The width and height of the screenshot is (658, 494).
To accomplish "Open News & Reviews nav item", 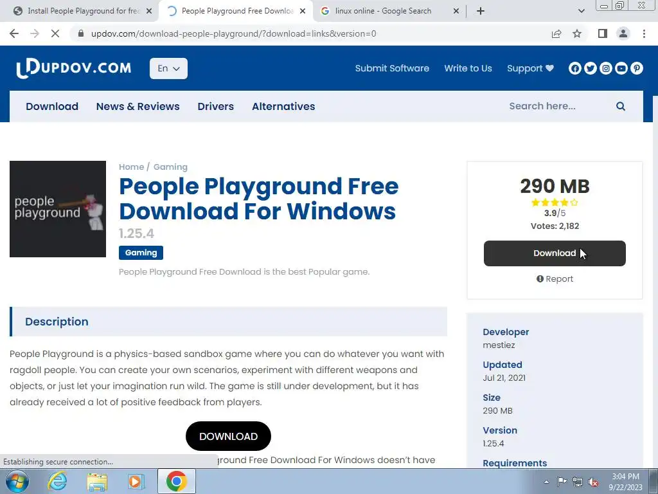I will tap(138, 106).
